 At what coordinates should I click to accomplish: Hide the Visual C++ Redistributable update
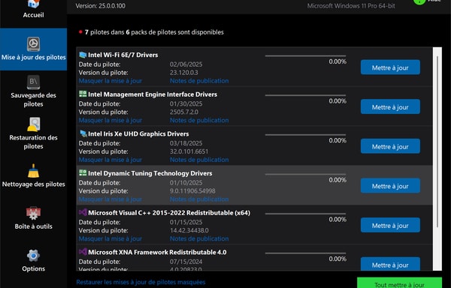110,238
